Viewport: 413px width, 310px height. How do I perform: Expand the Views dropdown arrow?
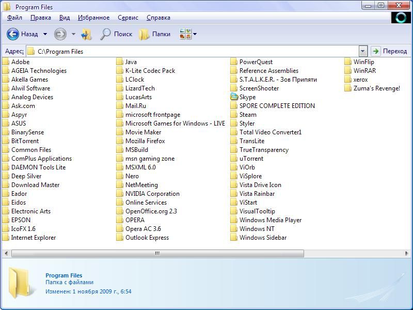coord(195,34)
